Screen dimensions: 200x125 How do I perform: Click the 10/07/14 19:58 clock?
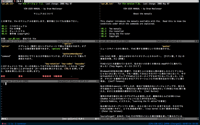click(x=190, y=123)
